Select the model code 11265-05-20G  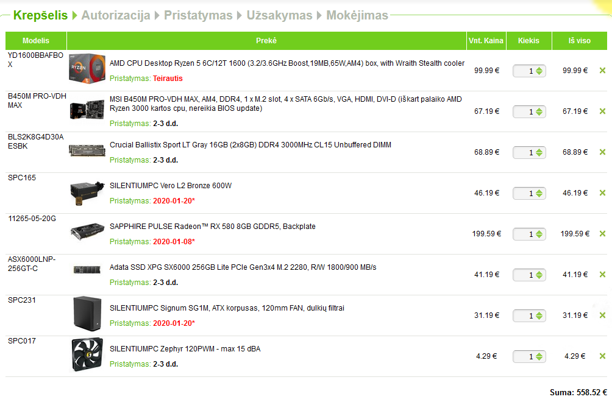click(32, 219)
